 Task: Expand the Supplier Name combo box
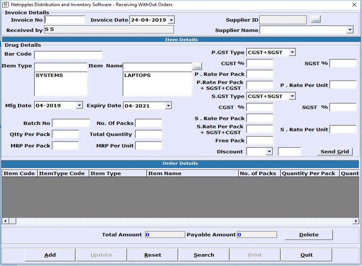pyautogui.click(x=350, y=30)
